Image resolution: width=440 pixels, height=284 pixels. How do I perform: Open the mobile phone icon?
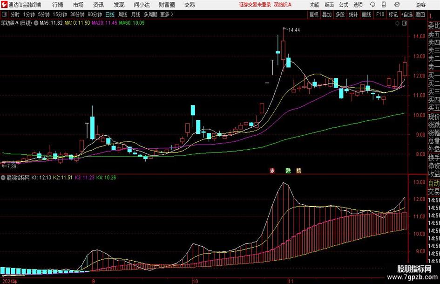tap(384, 5)
